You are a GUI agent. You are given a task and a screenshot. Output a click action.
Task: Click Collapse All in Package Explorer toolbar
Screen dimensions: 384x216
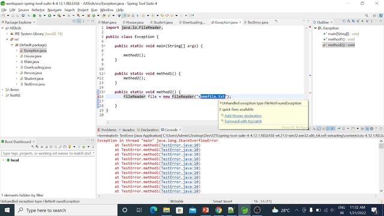pyautogui.click(x=74, y=22)
